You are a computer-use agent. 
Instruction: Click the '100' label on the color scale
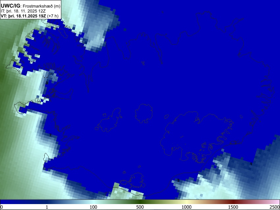[x=94, y=207]
